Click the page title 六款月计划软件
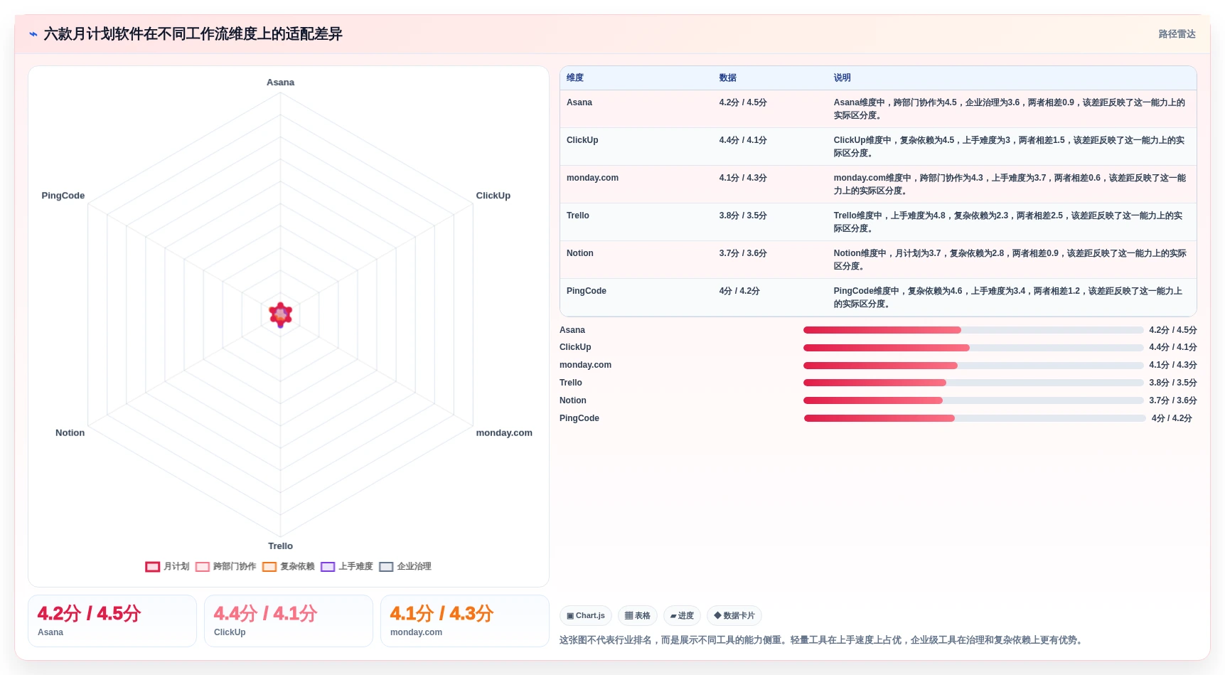 (193, 34)
